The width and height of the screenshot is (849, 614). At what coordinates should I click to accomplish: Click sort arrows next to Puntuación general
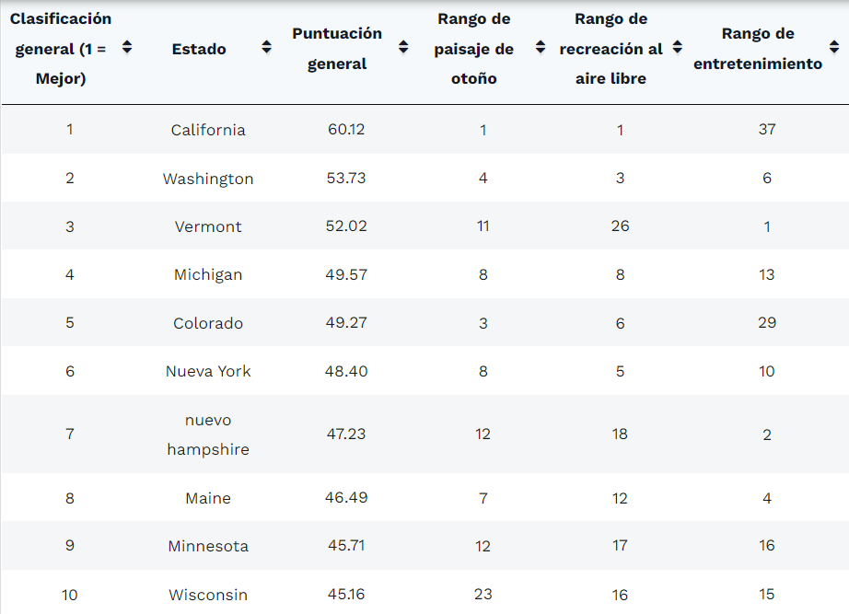(x=403, y=48)
